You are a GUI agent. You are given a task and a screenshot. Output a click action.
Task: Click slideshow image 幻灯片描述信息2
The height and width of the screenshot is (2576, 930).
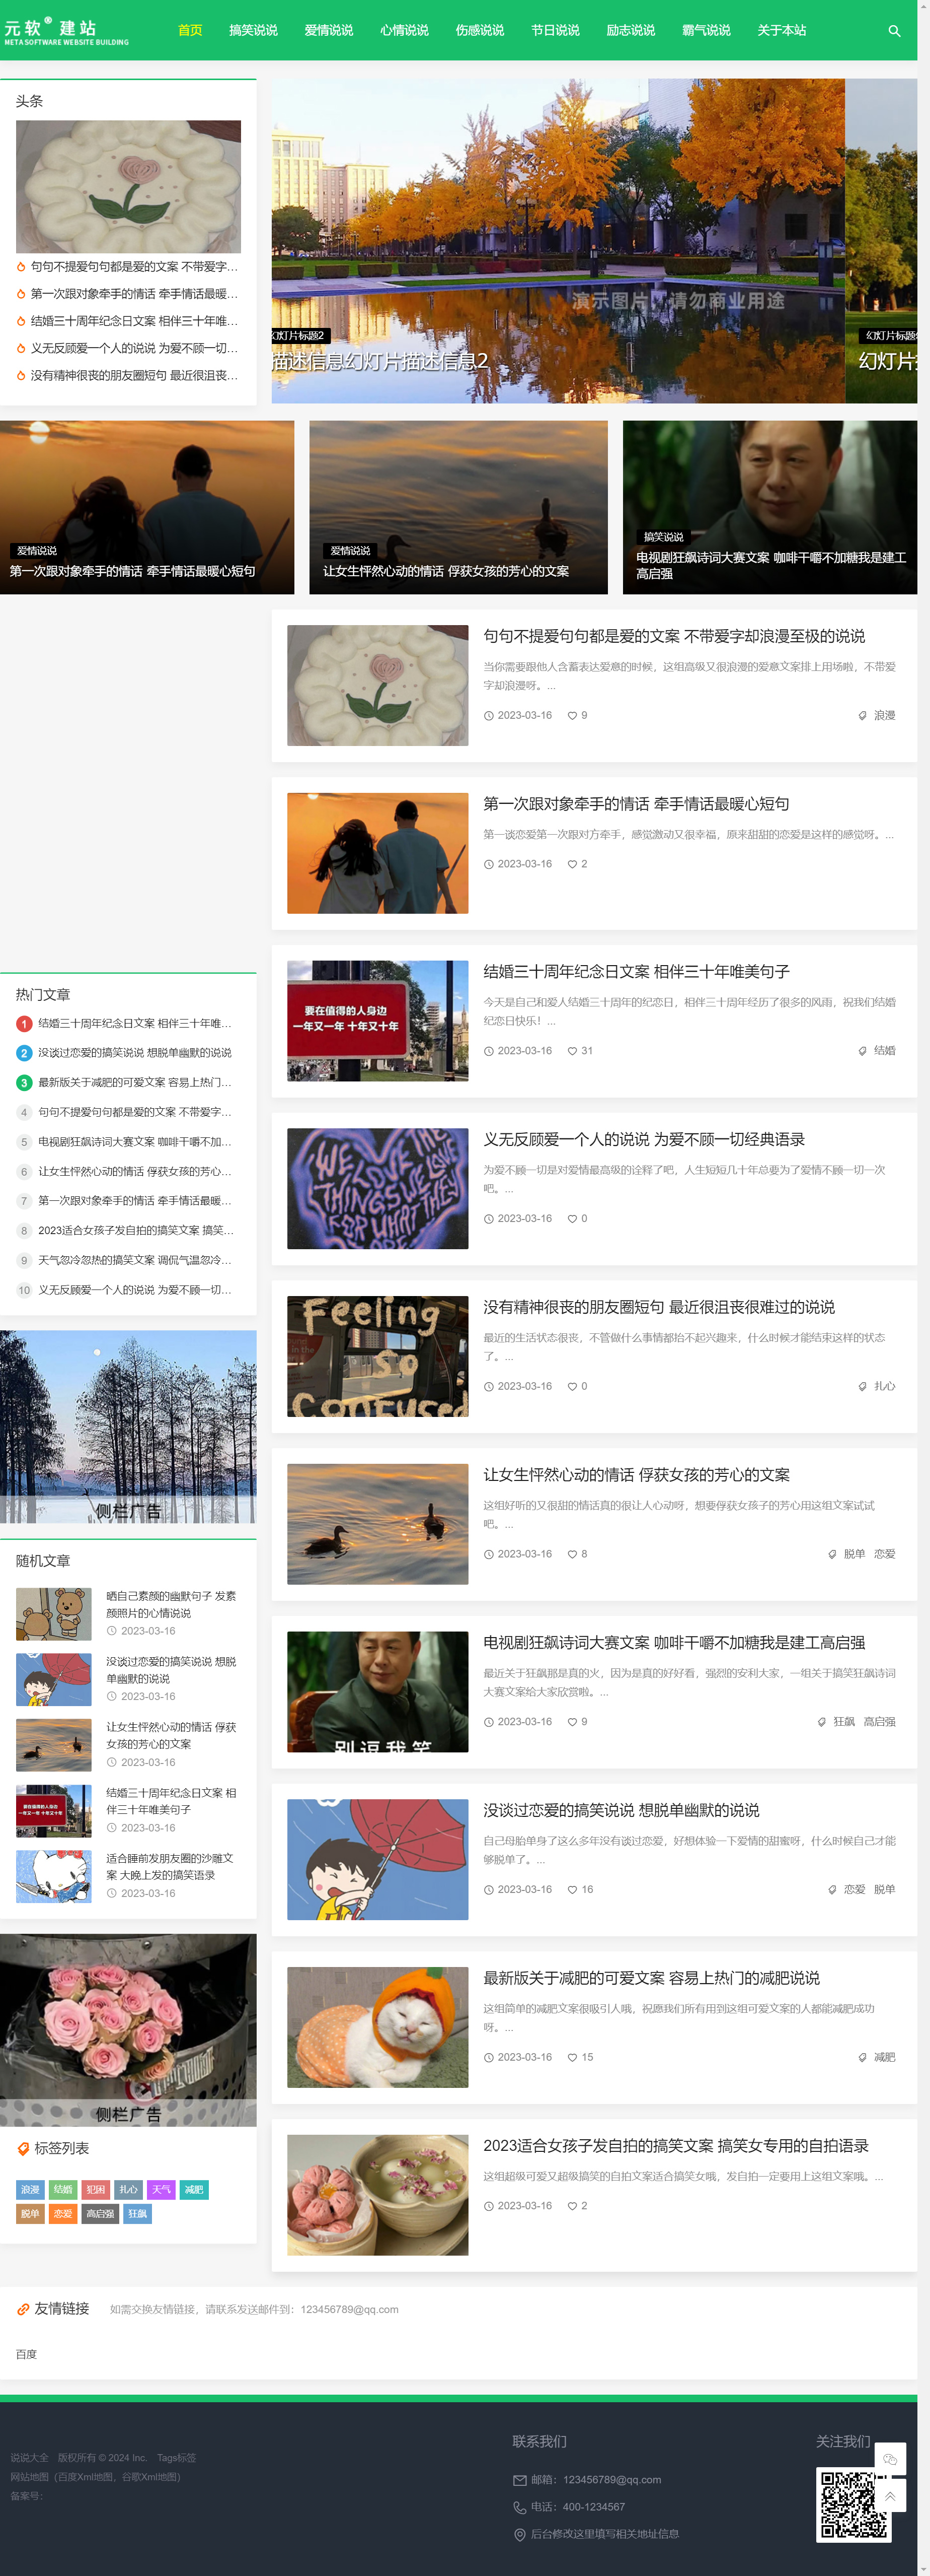coord(559,241)
